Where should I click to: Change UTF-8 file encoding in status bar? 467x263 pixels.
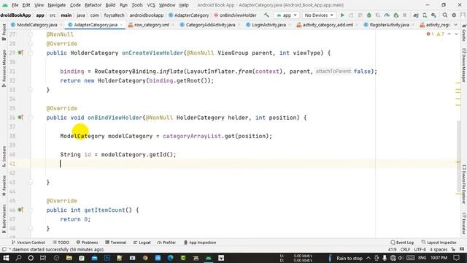tap(420, 249)
